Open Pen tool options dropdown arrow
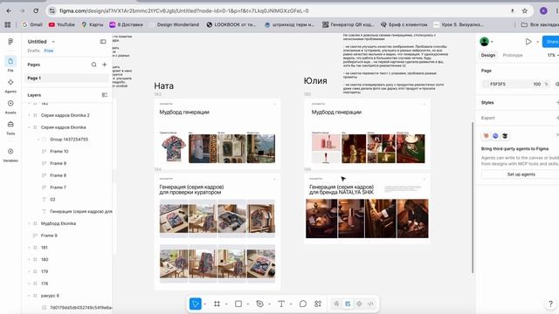 point(269,304)
